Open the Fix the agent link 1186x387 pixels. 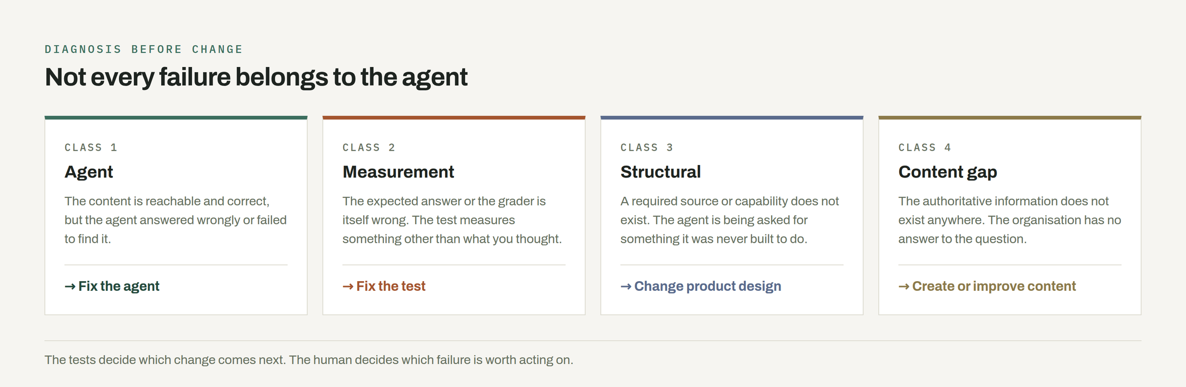pos(112,286)
